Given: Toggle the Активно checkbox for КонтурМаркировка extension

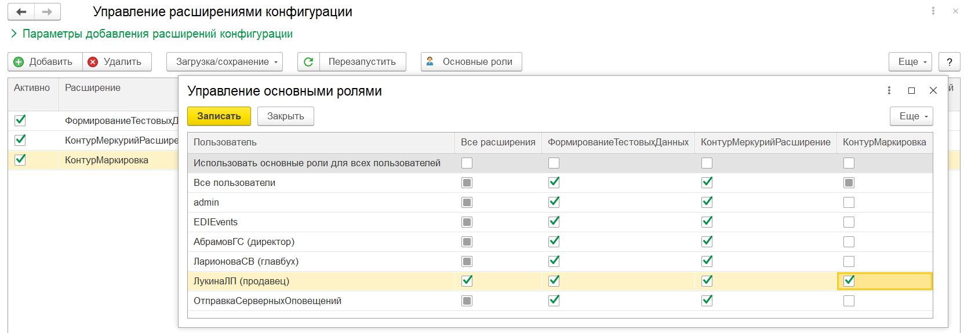Looking at the screenshot, I should [20, 160].
